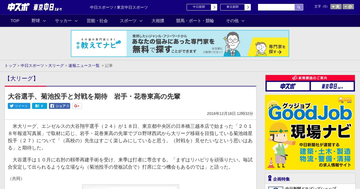Open the 中日新聞ドラゴンズショップ link
The width and height of the screenshot is (360, 189).
point(310,188)
